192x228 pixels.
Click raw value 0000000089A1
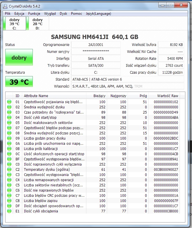coord(166,159)
